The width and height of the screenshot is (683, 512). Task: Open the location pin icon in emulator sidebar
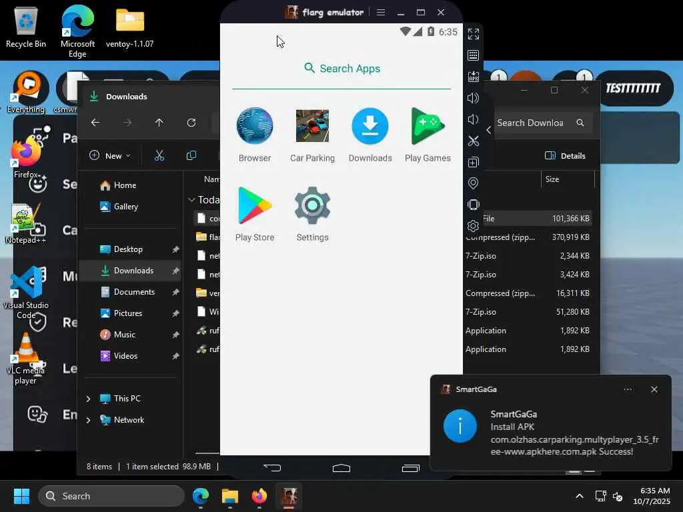(x=473, y=183)
